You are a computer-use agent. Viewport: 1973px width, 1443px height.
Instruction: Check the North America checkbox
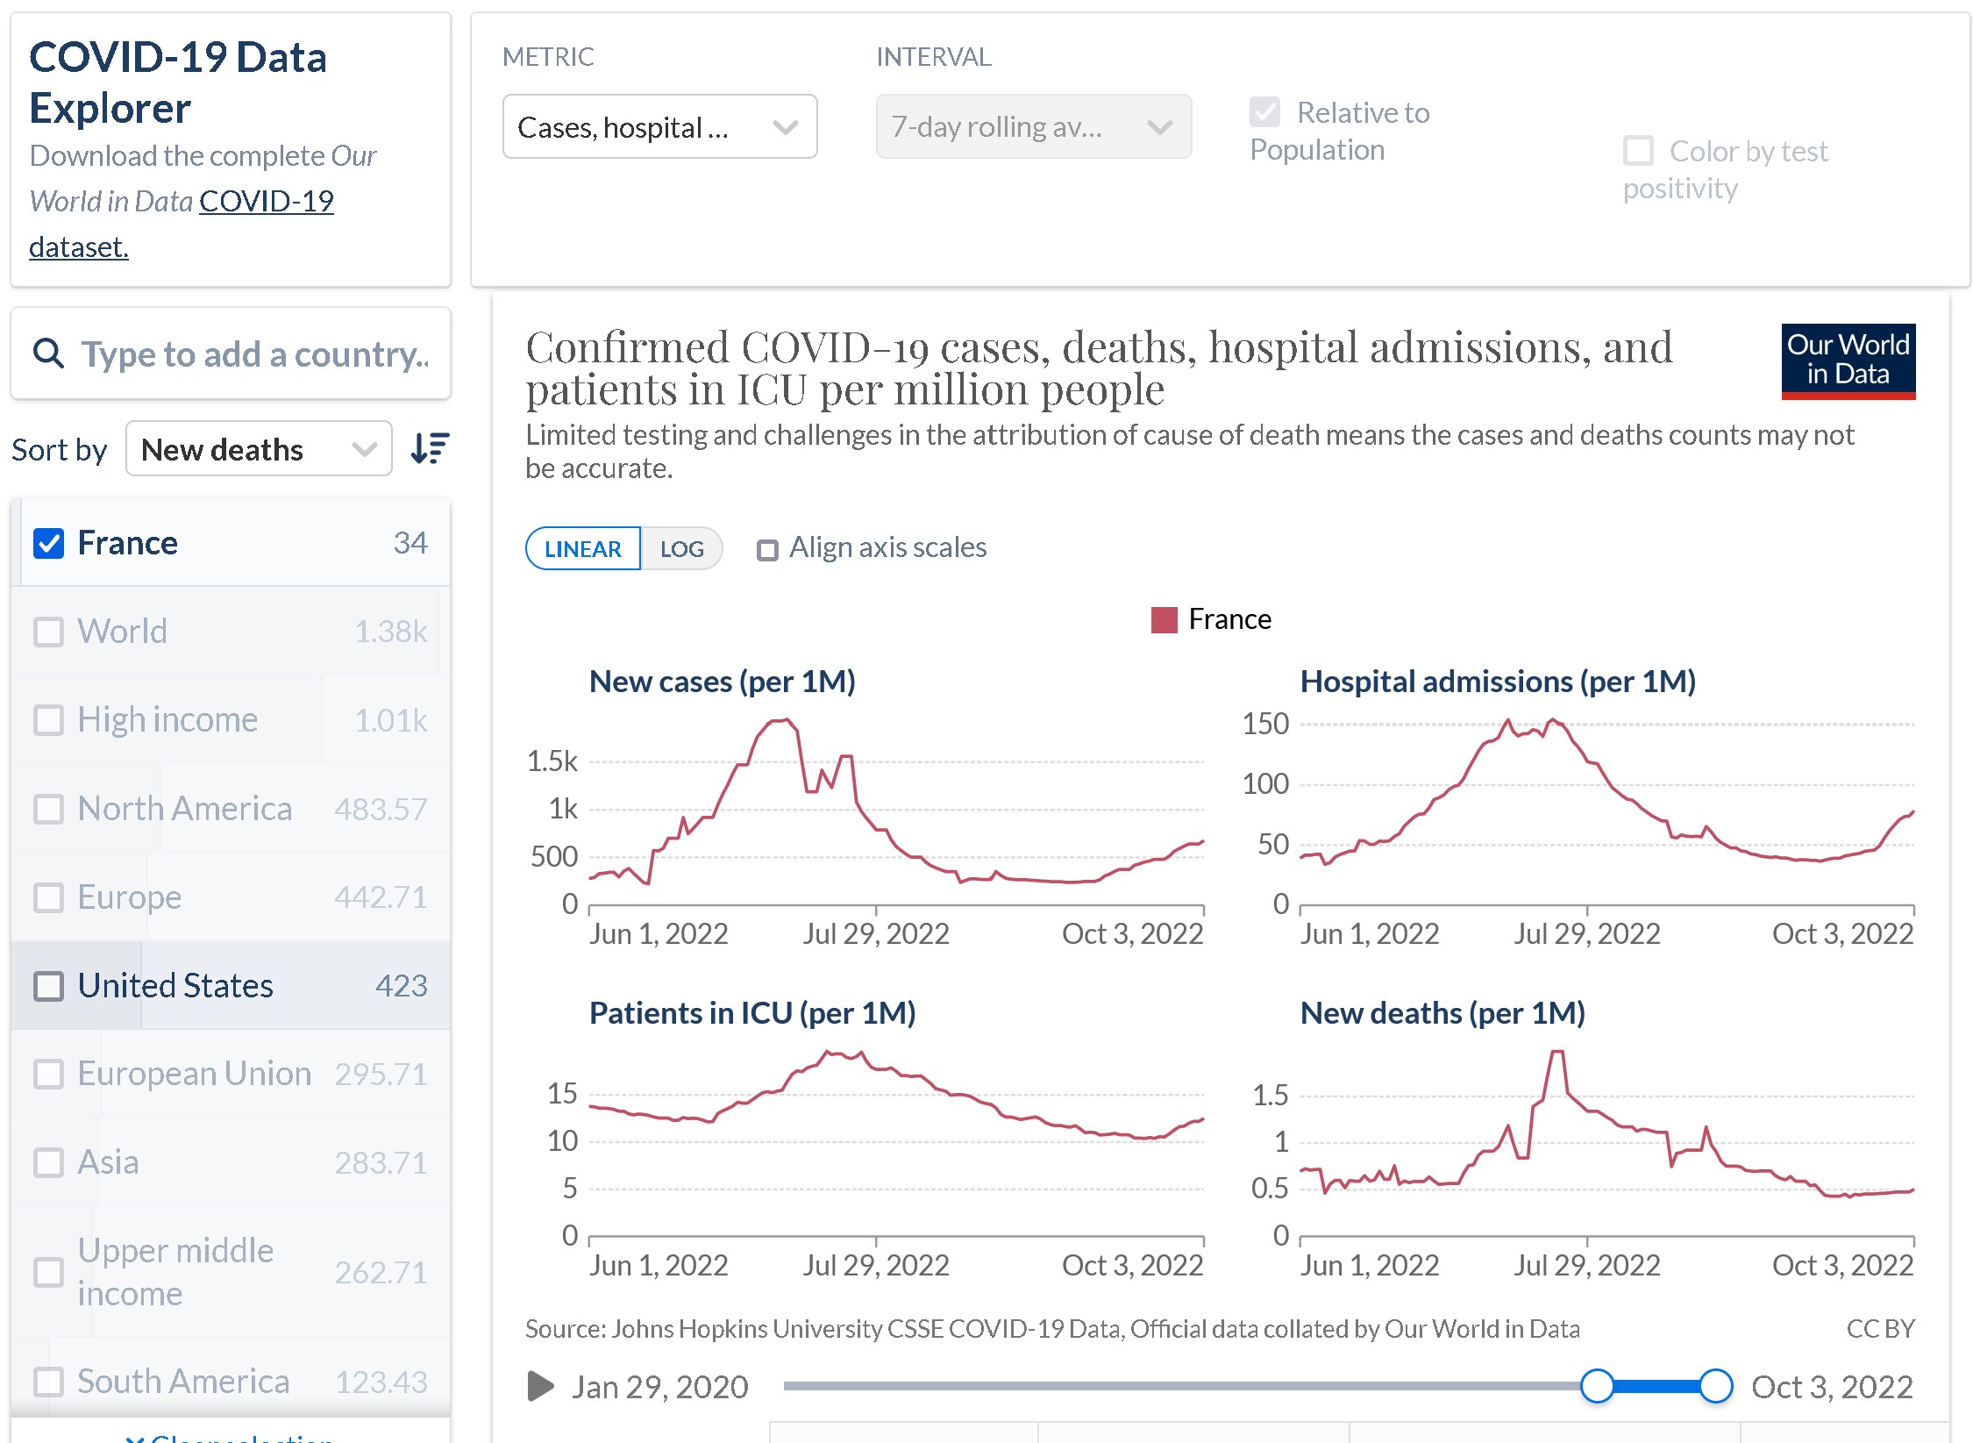48,809
